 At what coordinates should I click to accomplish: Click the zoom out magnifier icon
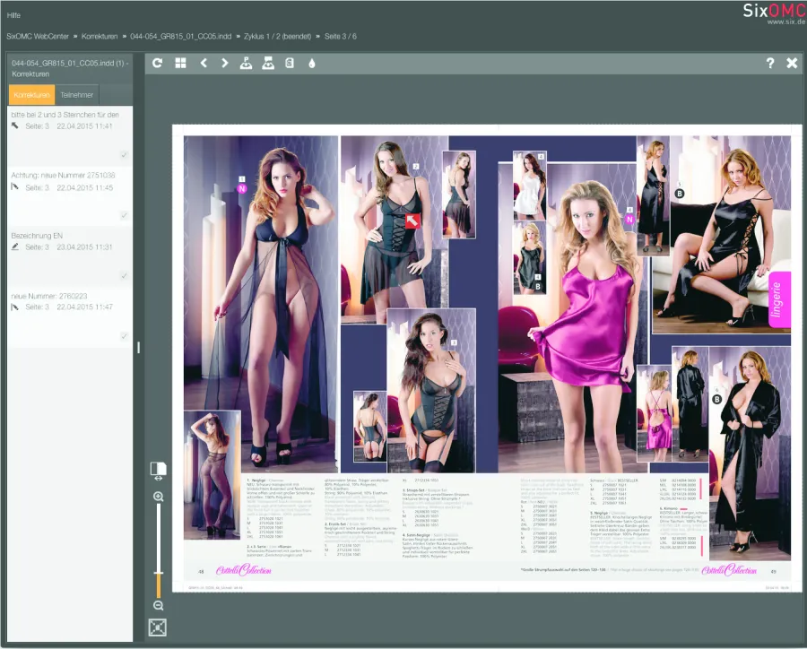[x=159, y=606]
